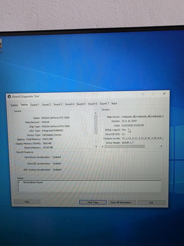Open the Sound 6 tab
Screen dimensions: 184x246
click(93, 104)
